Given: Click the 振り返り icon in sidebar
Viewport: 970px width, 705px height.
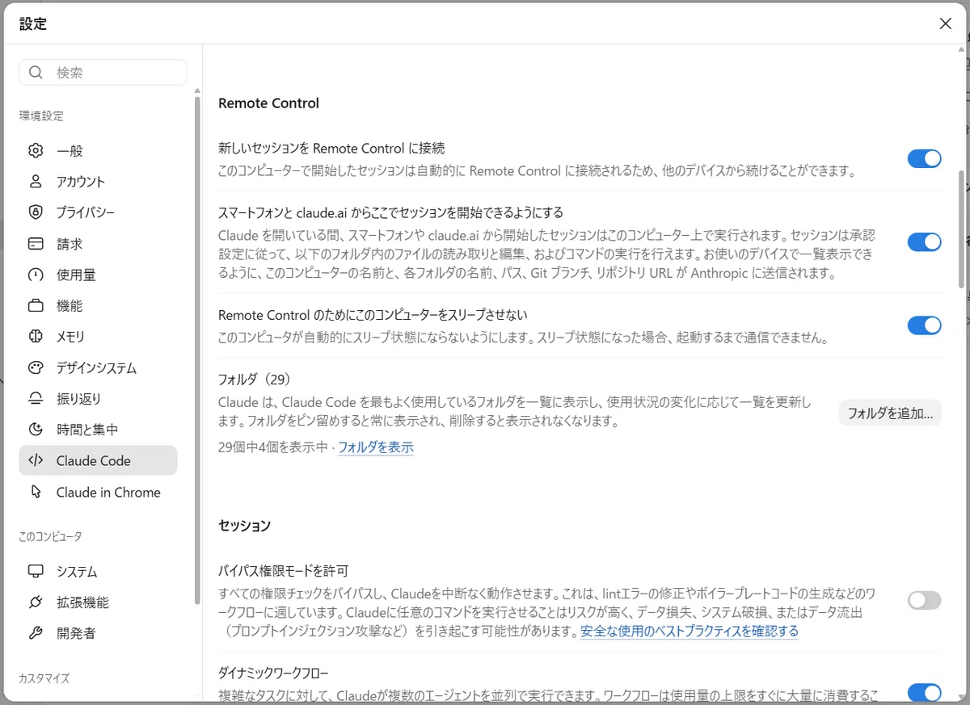Looking at the screenshot, I should [36, 399].
